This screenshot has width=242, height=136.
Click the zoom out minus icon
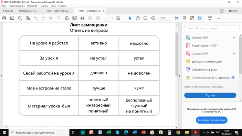[x=145, y=18]
